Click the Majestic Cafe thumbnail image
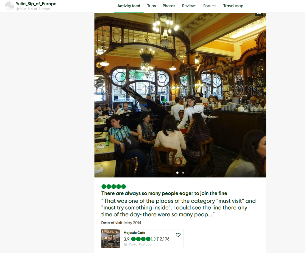This screenshot has height=253, width=305. coord(111,239)
